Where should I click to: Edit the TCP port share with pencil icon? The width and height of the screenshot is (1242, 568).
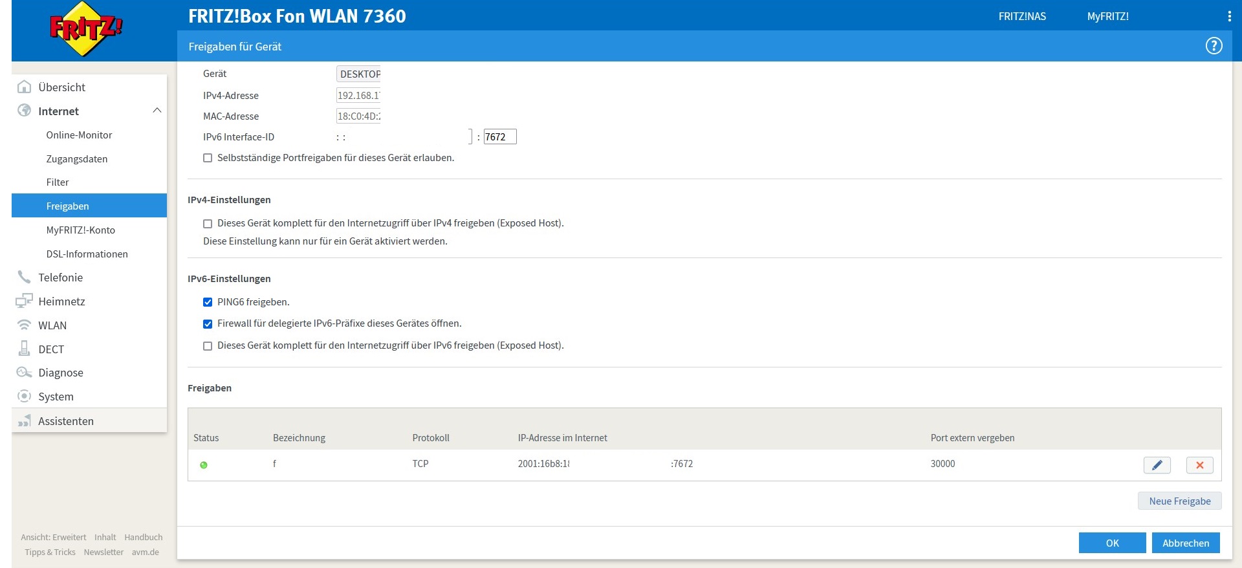click(x=1157, y=464)
